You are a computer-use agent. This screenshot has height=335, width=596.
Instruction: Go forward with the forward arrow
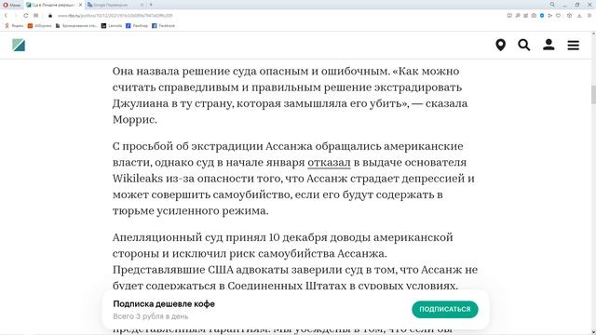pyautogui.click(x=16, y=16)
